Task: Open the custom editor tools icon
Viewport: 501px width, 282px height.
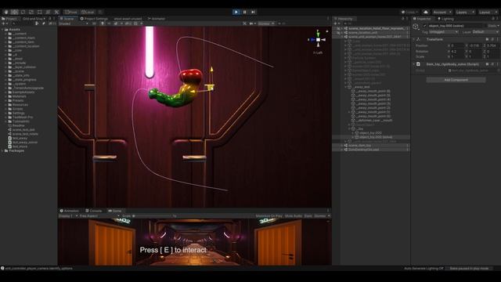Action: 56,13
